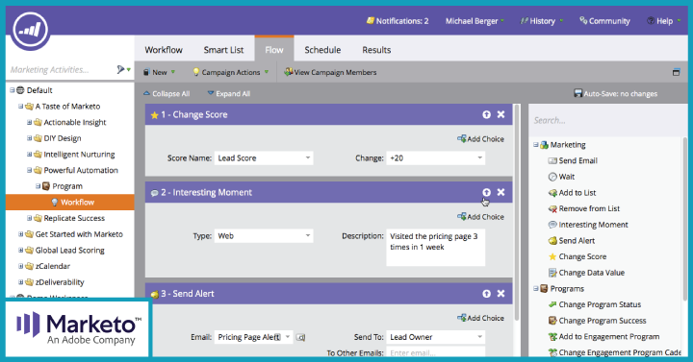Select Remove from List flow action
This screenshot has width=693, height=362.
pos(584,208)
